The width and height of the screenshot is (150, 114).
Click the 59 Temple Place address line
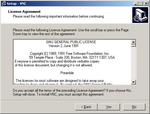[72, 57]
